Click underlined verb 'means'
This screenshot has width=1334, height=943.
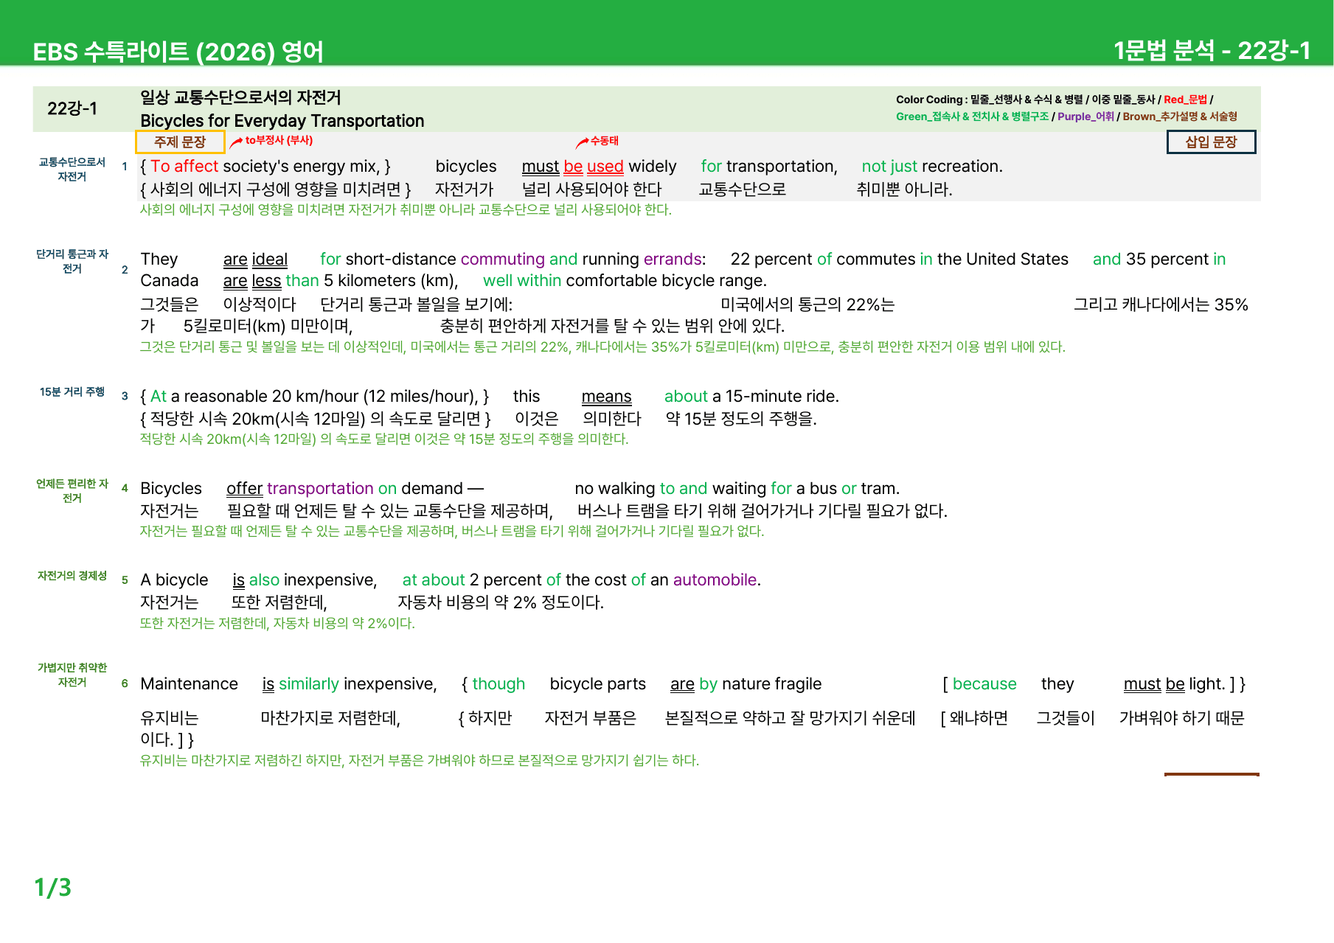point(607,397)
